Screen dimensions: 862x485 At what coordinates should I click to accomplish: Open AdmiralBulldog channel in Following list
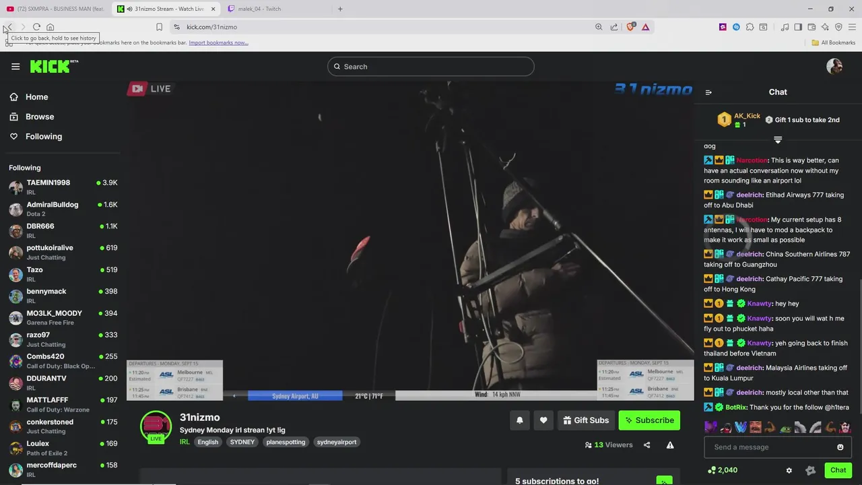pos(63,209)
